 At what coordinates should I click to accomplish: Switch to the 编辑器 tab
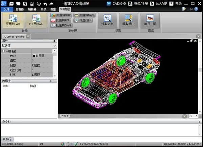tap(32, 9)
